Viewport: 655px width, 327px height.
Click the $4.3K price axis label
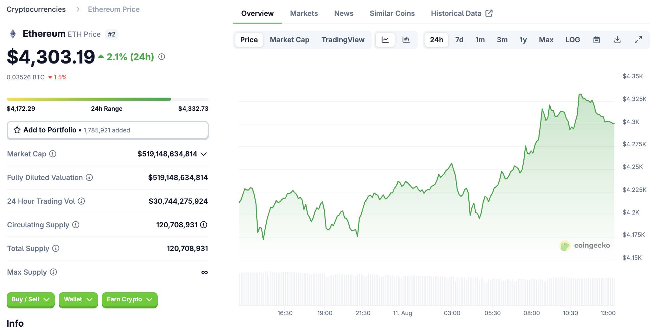click(x=631, y=122)
